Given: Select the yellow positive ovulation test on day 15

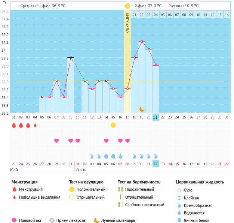Looking at the screenshot, I should click(113, 125).
